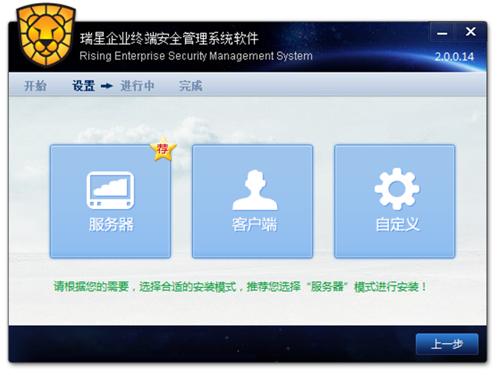
Task: Close the installer window
Action: [470, 31]
